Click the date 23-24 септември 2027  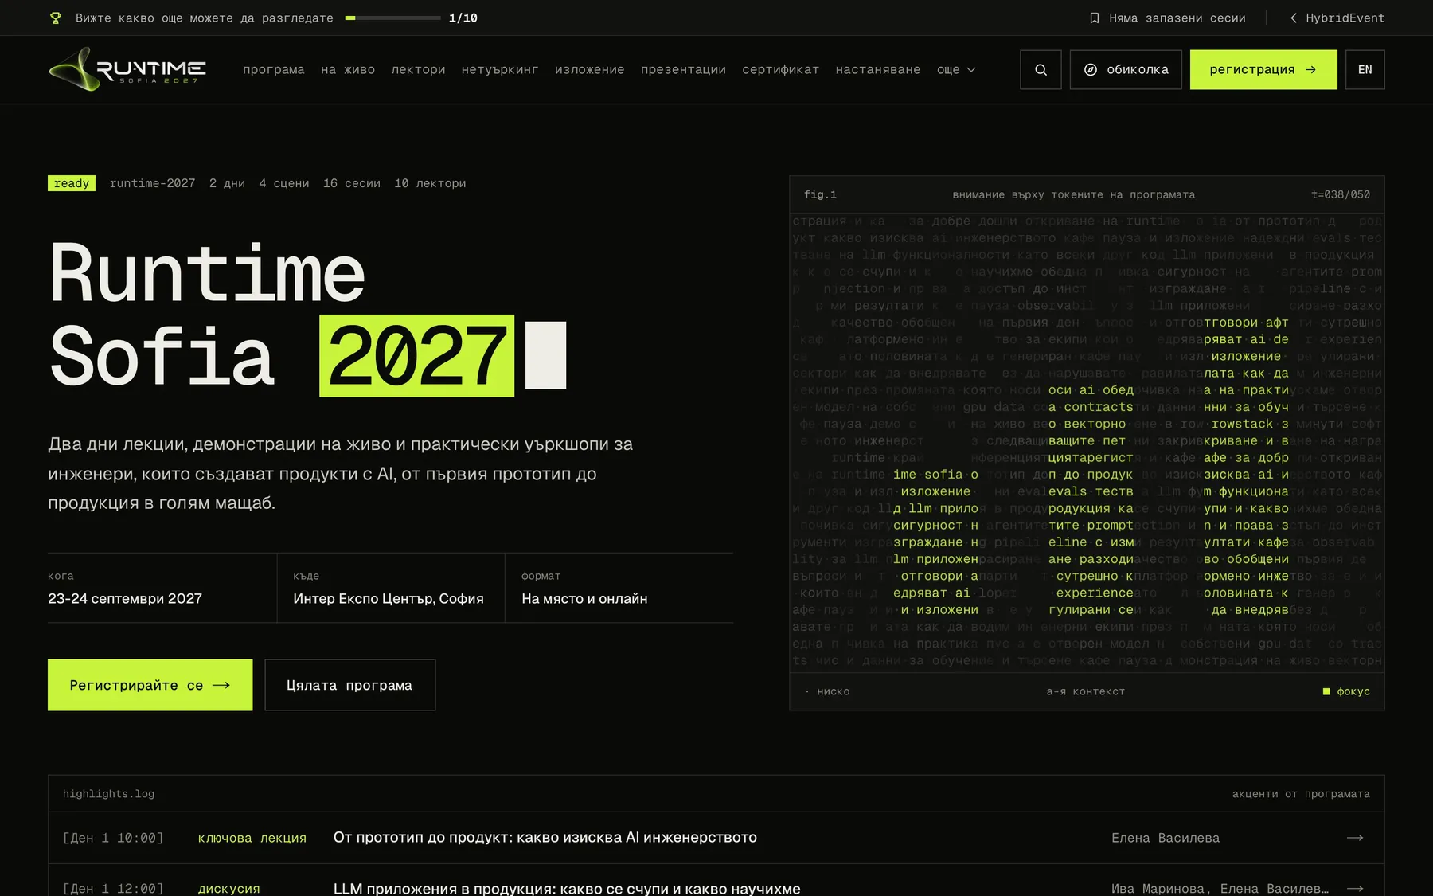[125, 598]
